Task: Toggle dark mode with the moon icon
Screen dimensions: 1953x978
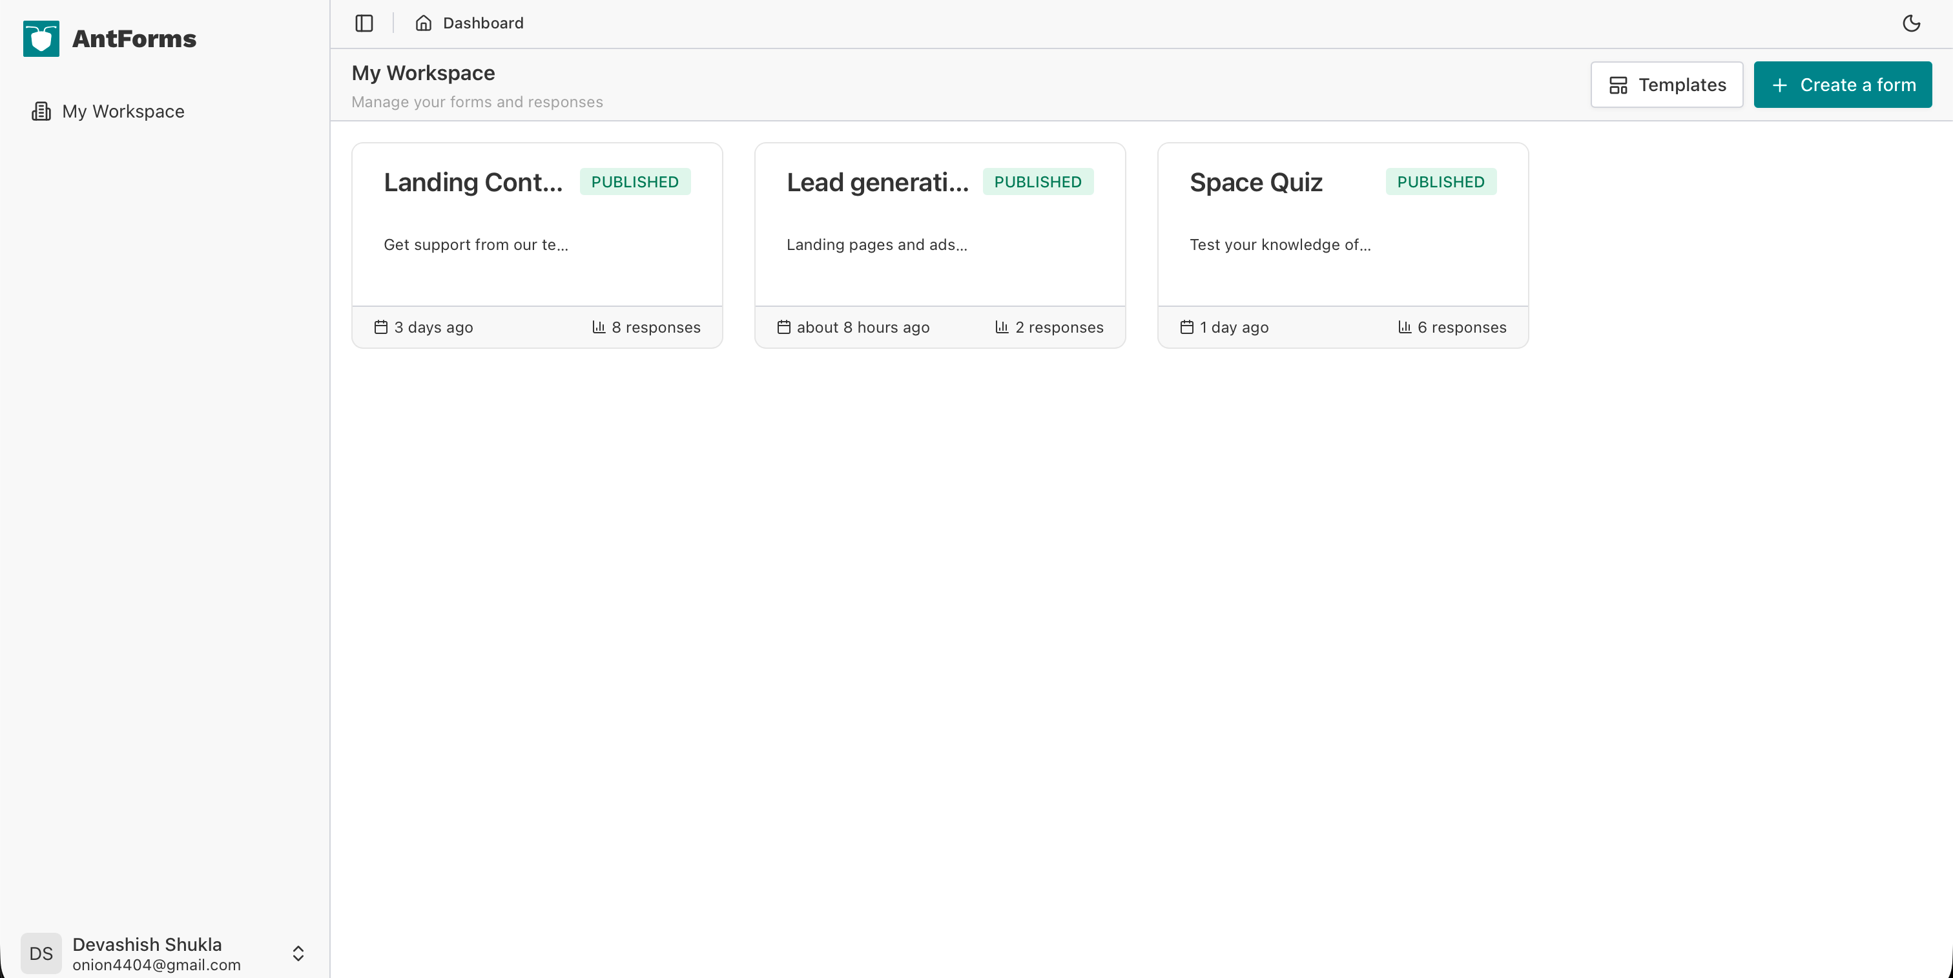Action: coord(1910,23)
